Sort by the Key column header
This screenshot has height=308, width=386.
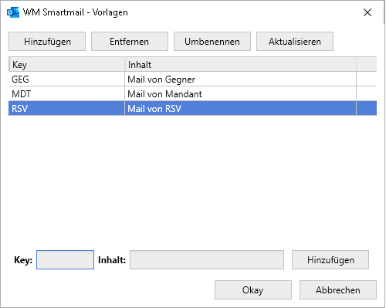tap(67, 64)
